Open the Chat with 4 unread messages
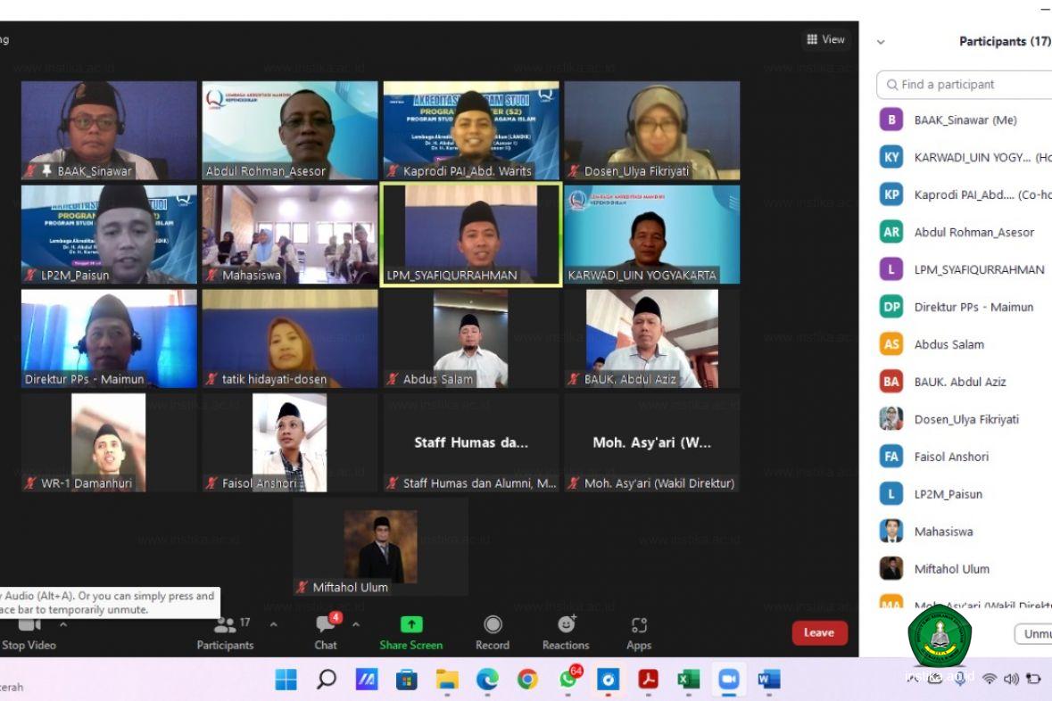 [326, 631]
